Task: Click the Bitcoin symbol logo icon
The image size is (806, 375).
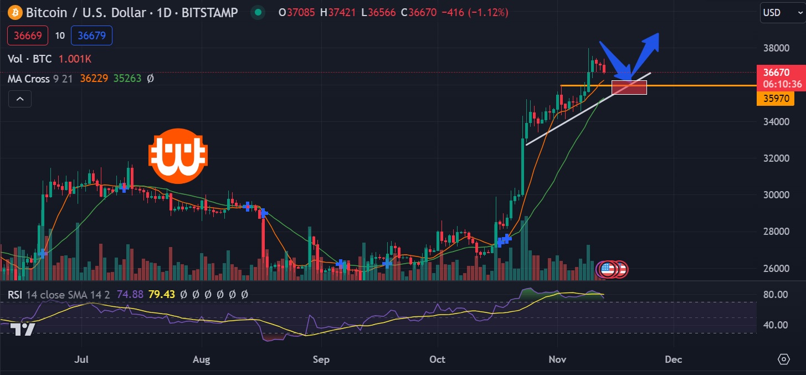Action: 14,12
